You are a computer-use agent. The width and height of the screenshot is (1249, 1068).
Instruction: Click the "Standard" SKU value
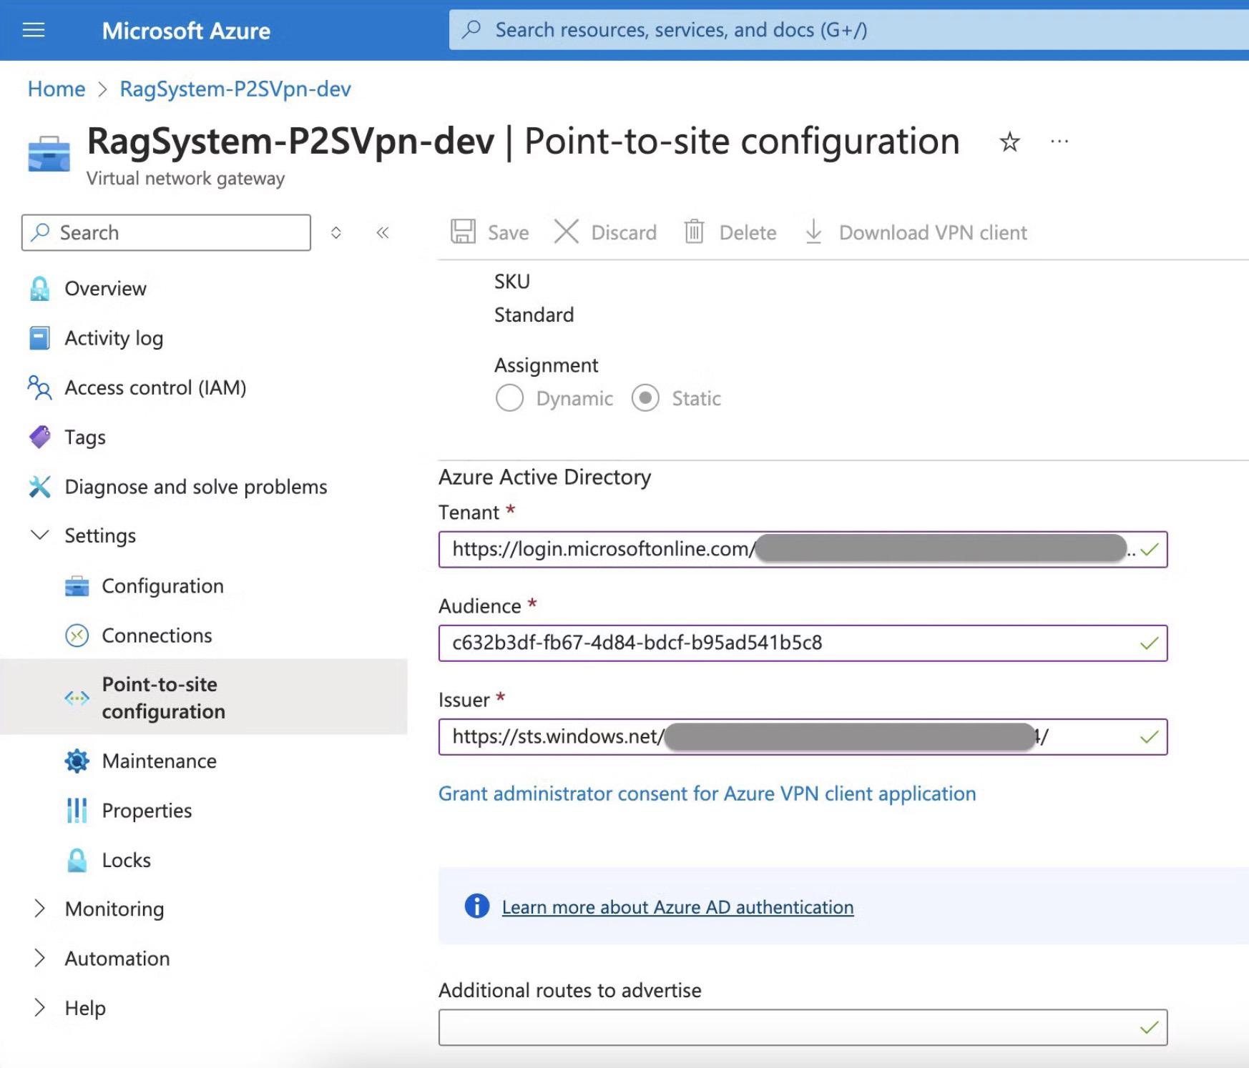click(x=534, y=315)
